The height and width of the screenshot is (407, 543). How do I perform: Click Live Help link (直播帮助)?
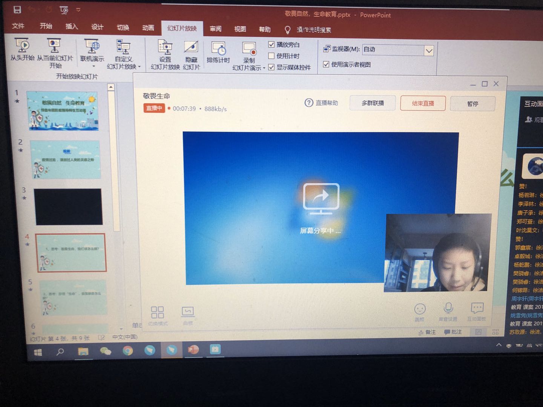[x=321, y=103]
